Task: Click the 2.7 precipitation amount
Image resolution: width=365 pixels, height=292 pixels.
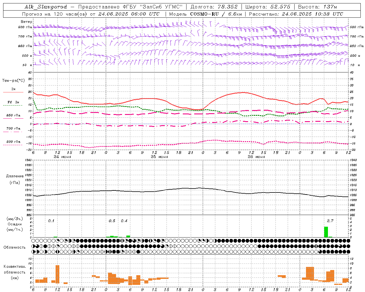Action: [330, 221]
